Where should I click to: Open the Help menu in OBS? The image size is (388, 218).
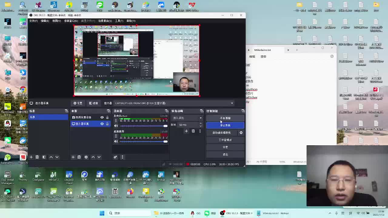(131, 21)
